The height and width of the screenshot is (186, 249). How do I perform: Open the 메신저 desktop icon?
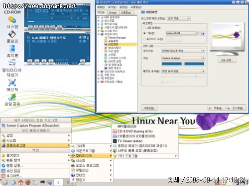(12, 85)
